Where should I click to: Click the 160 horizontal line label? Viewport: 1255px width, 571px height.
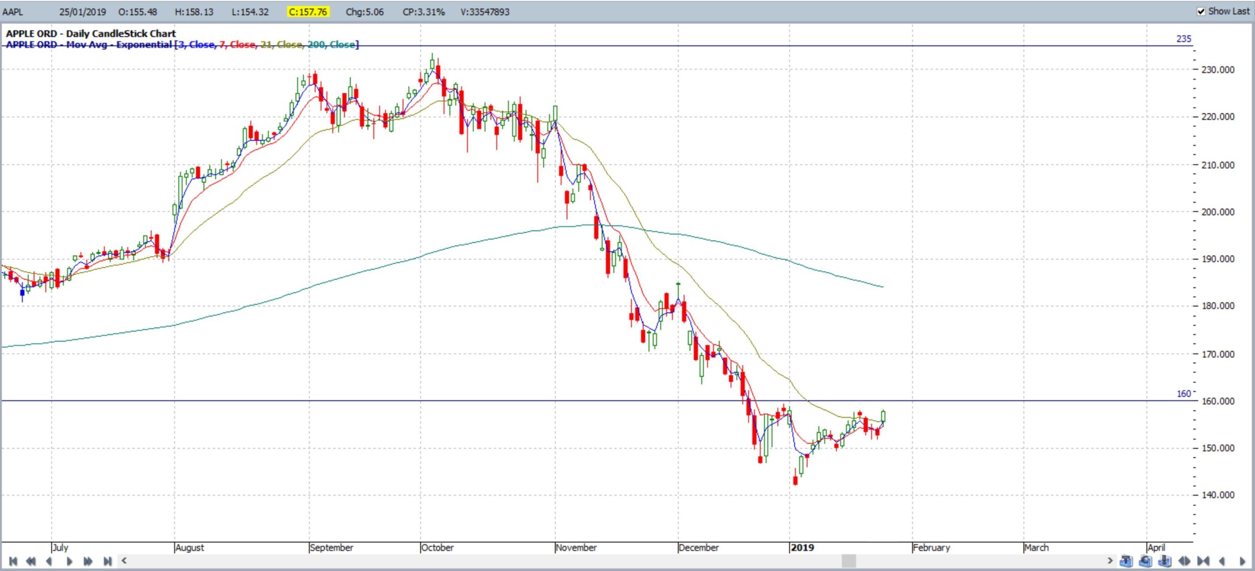1183,394
